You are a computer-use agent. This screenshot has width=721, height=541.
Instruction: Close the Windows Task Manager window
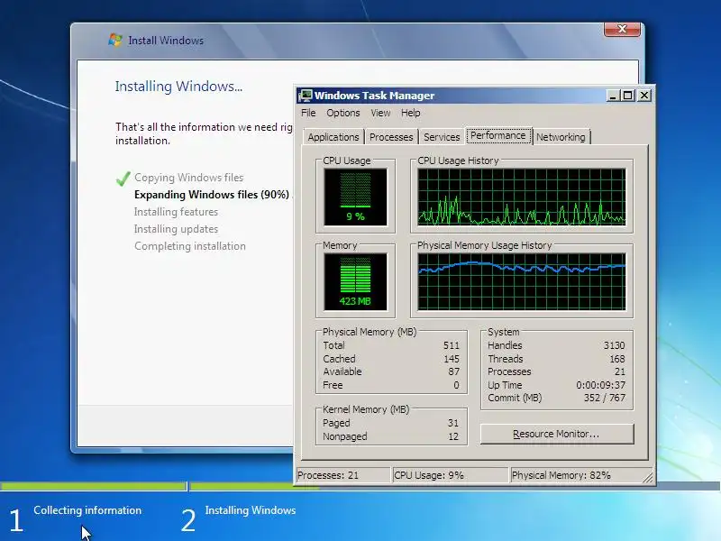(644, 96)
